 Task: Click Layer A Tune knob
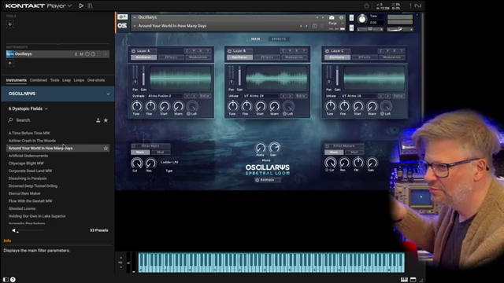(136, 106)
